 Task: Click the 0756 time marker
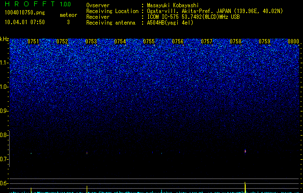(178, 41)
